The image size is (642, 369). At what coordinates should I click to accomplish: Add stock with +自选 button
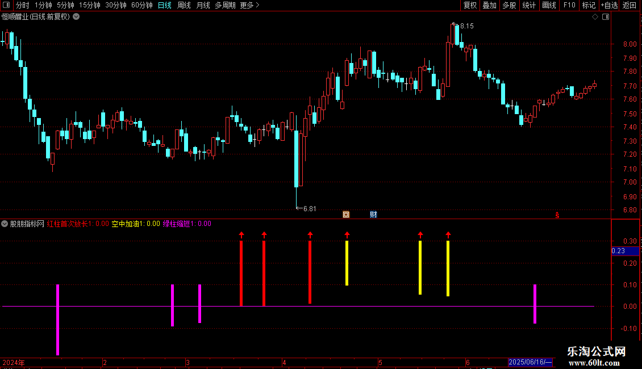(x=609, y=5)
